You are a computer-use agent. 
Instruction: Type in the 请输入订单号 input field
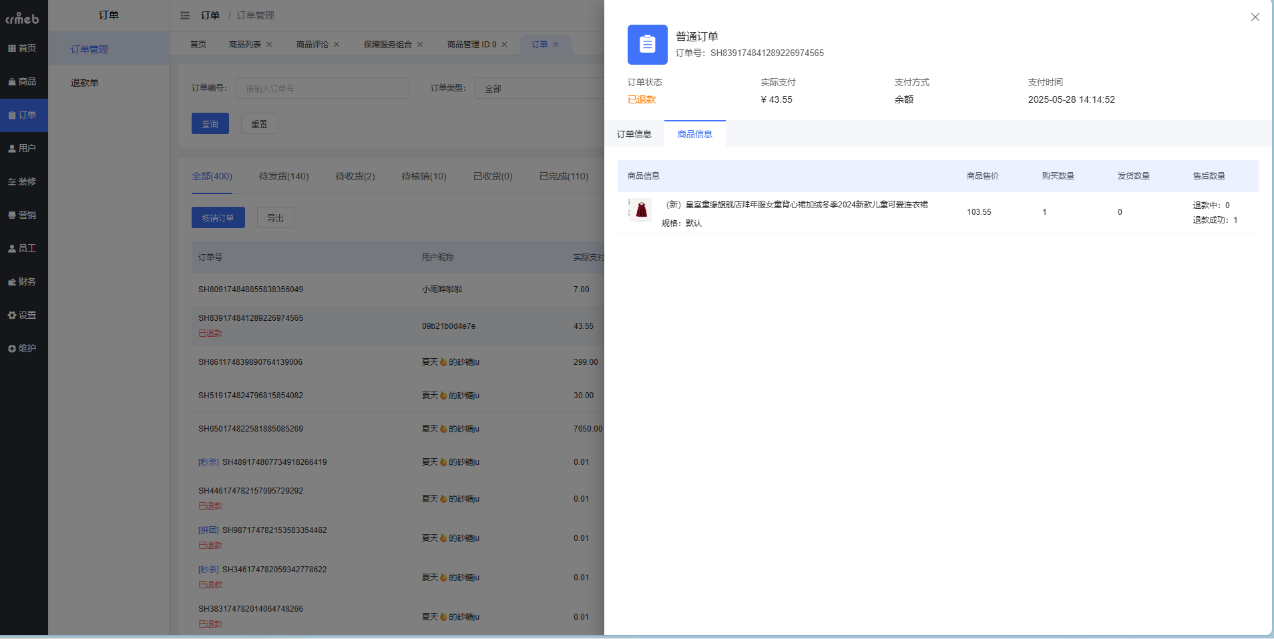(x=323, y=87)
